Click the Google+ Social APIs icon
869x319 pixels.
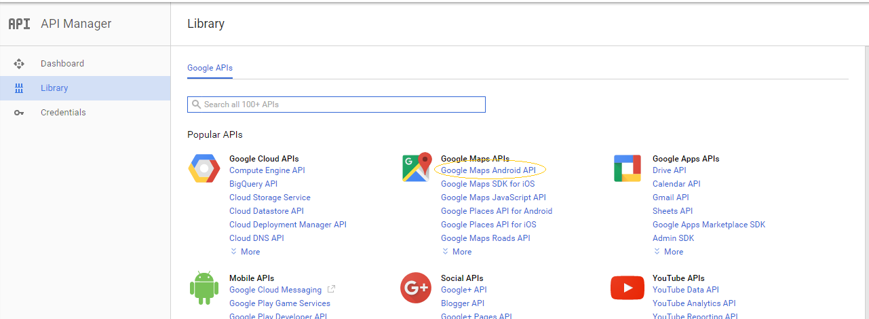[416, 288]
